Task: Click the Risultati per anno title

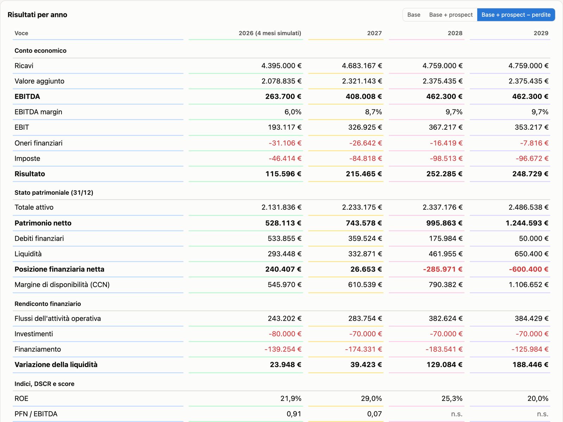Action: (x=37, y=15)
